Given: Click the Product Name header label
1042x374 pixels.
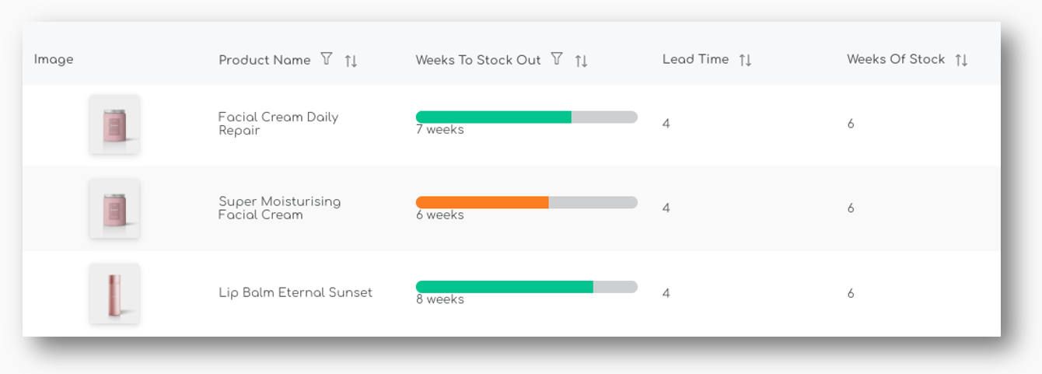Looking at the screenshot, I should [264, 60].
